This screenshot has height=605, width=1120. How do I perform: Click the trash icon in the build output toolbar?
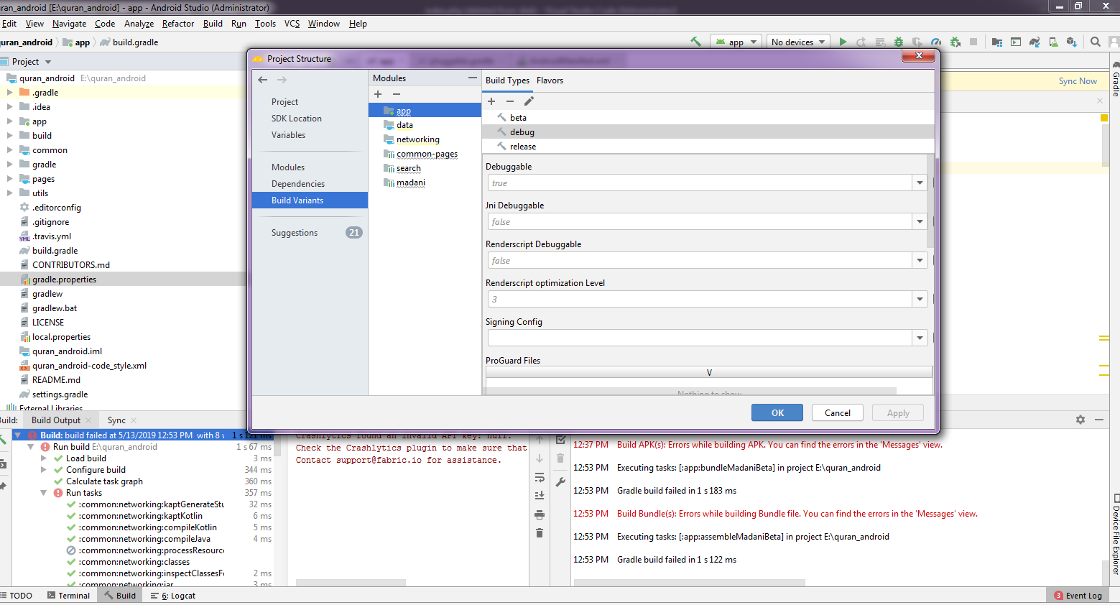[540, 533]
